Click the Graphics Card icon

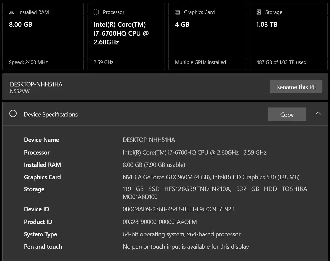point(178,12)
